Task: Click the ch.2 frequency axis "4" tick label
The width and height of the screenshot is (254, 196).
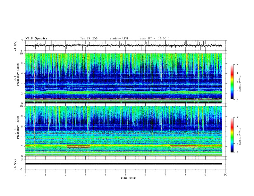Action: pyautogui.click(x=22, y=136)
